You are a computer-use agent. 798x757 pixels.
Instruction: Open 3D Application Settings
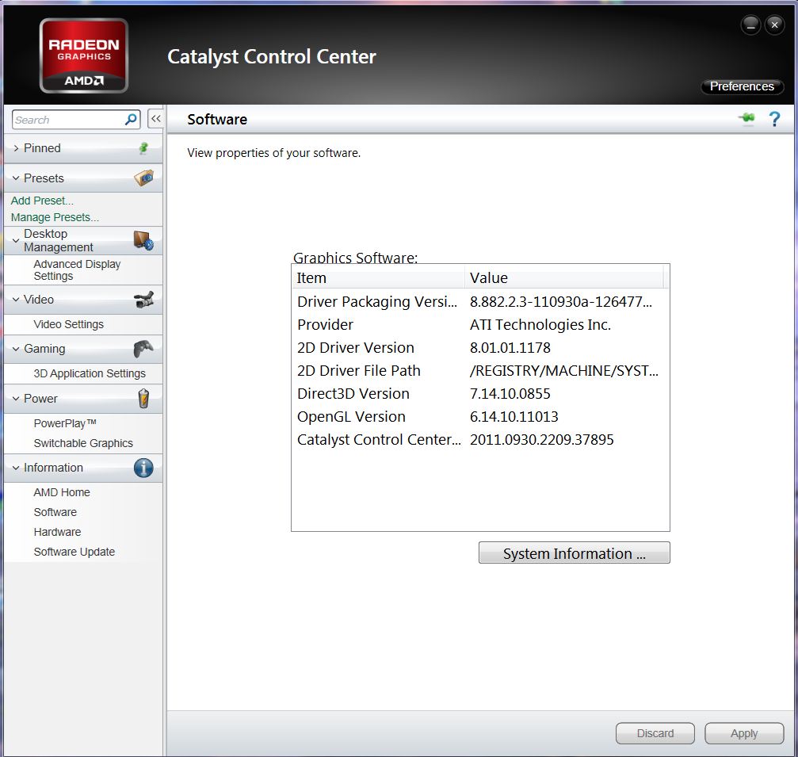point(90,373)
